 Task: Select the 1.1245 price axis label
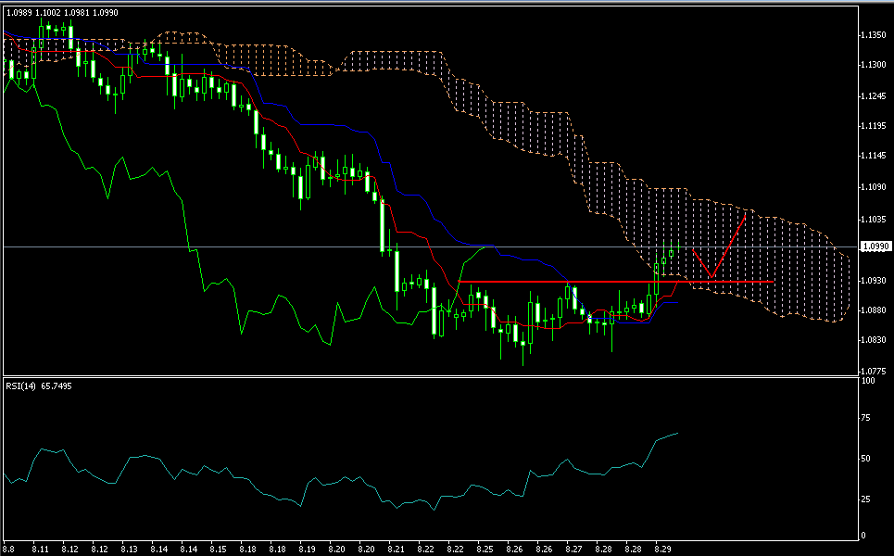[x=874, y=95]
